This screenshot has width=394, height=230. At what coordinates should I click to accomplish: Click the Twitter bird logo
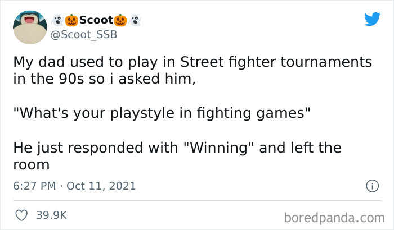coord(372,20)
